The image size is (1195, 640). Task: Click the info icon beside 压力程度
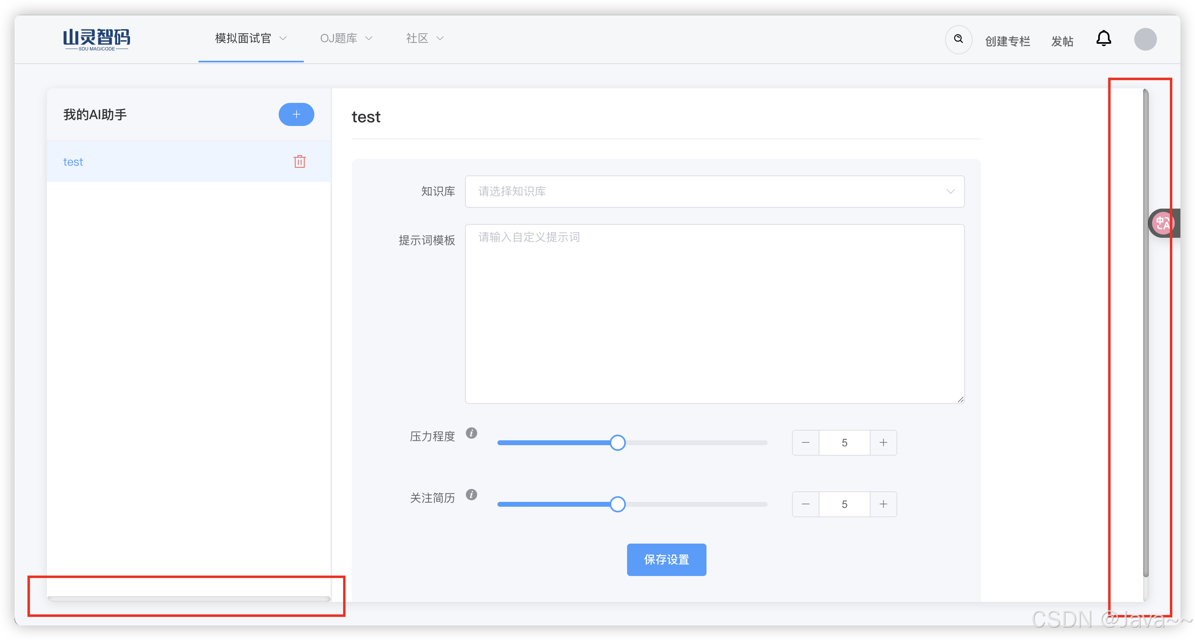(472, 433)
